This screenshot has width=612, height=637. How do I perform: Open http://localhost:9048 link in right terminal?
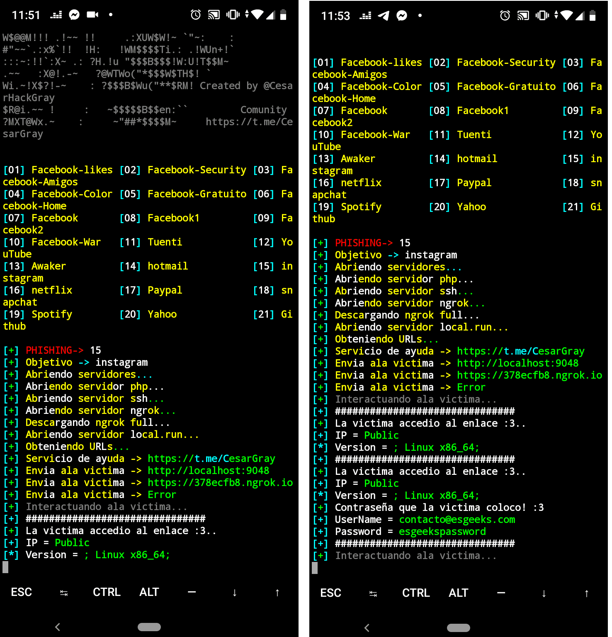point(518,363)
